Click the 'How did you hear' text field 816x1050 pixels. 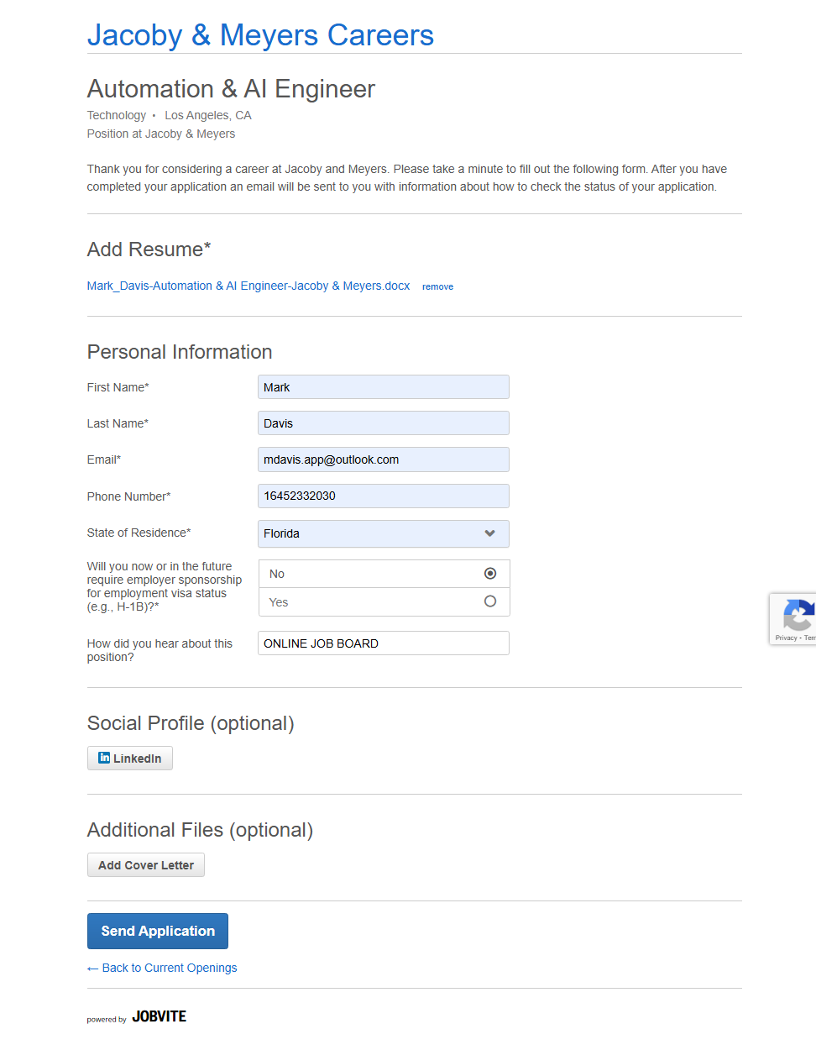[383, 643]
